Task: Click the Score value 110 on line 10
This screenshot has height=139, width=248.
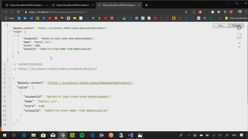Action: click(x=41, y=106)
